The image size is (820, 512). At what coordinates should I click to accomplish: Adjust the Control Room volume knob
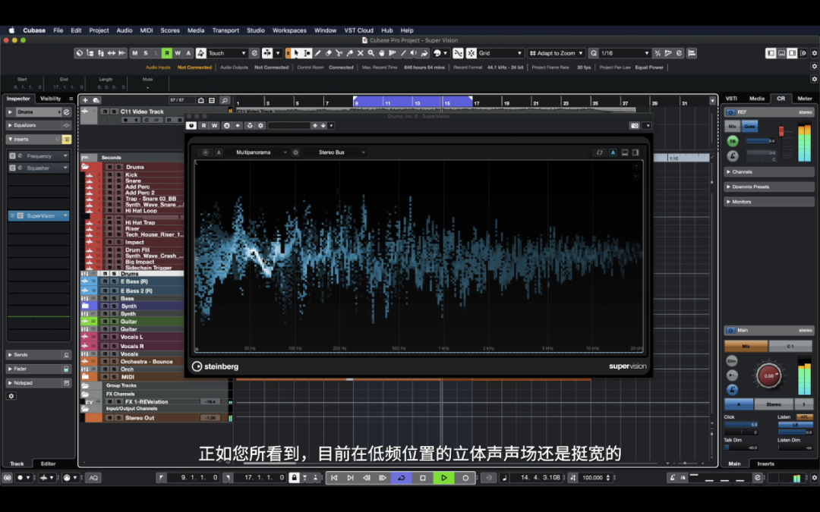pyautogui.click(x=768, y=375)
